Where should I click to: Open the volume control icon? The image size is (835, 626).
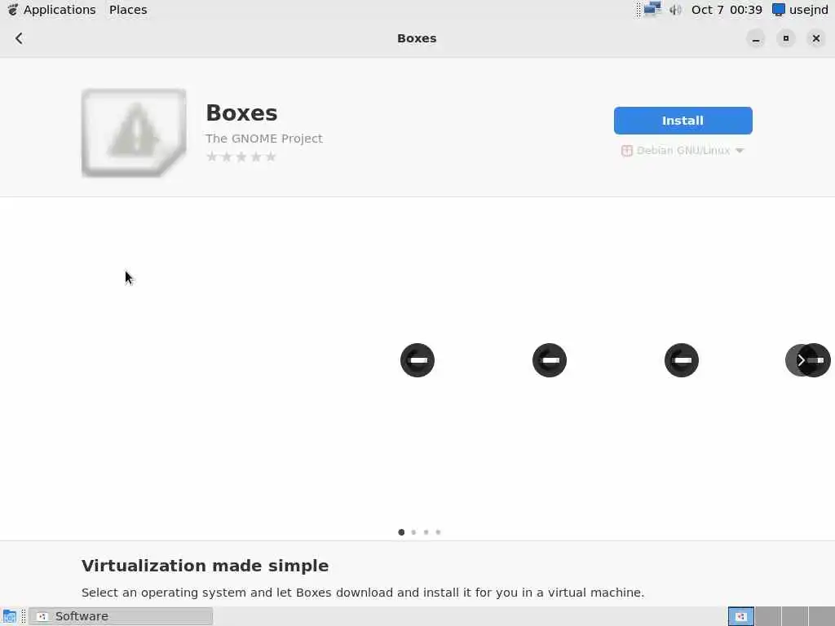(675, 10)
